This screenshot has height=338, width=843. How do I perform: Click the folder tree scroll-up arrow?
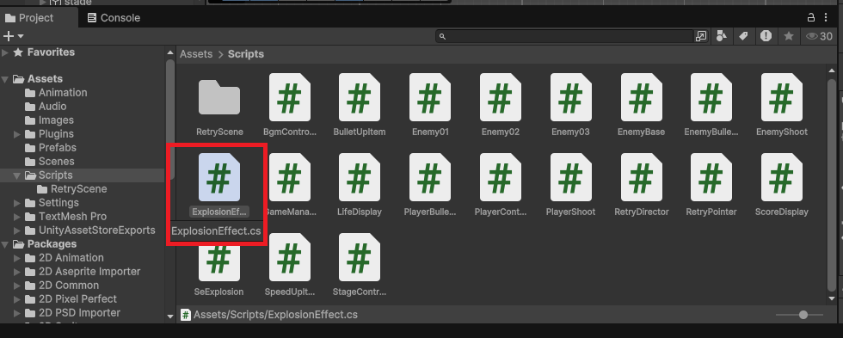pyautogui.click(x=170, y=52)
